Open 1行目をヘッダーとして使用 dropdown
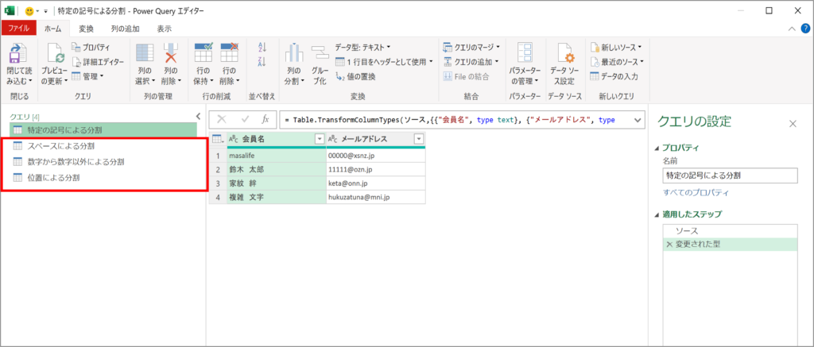This screenshot has height=347, width=814. (384, 62)
